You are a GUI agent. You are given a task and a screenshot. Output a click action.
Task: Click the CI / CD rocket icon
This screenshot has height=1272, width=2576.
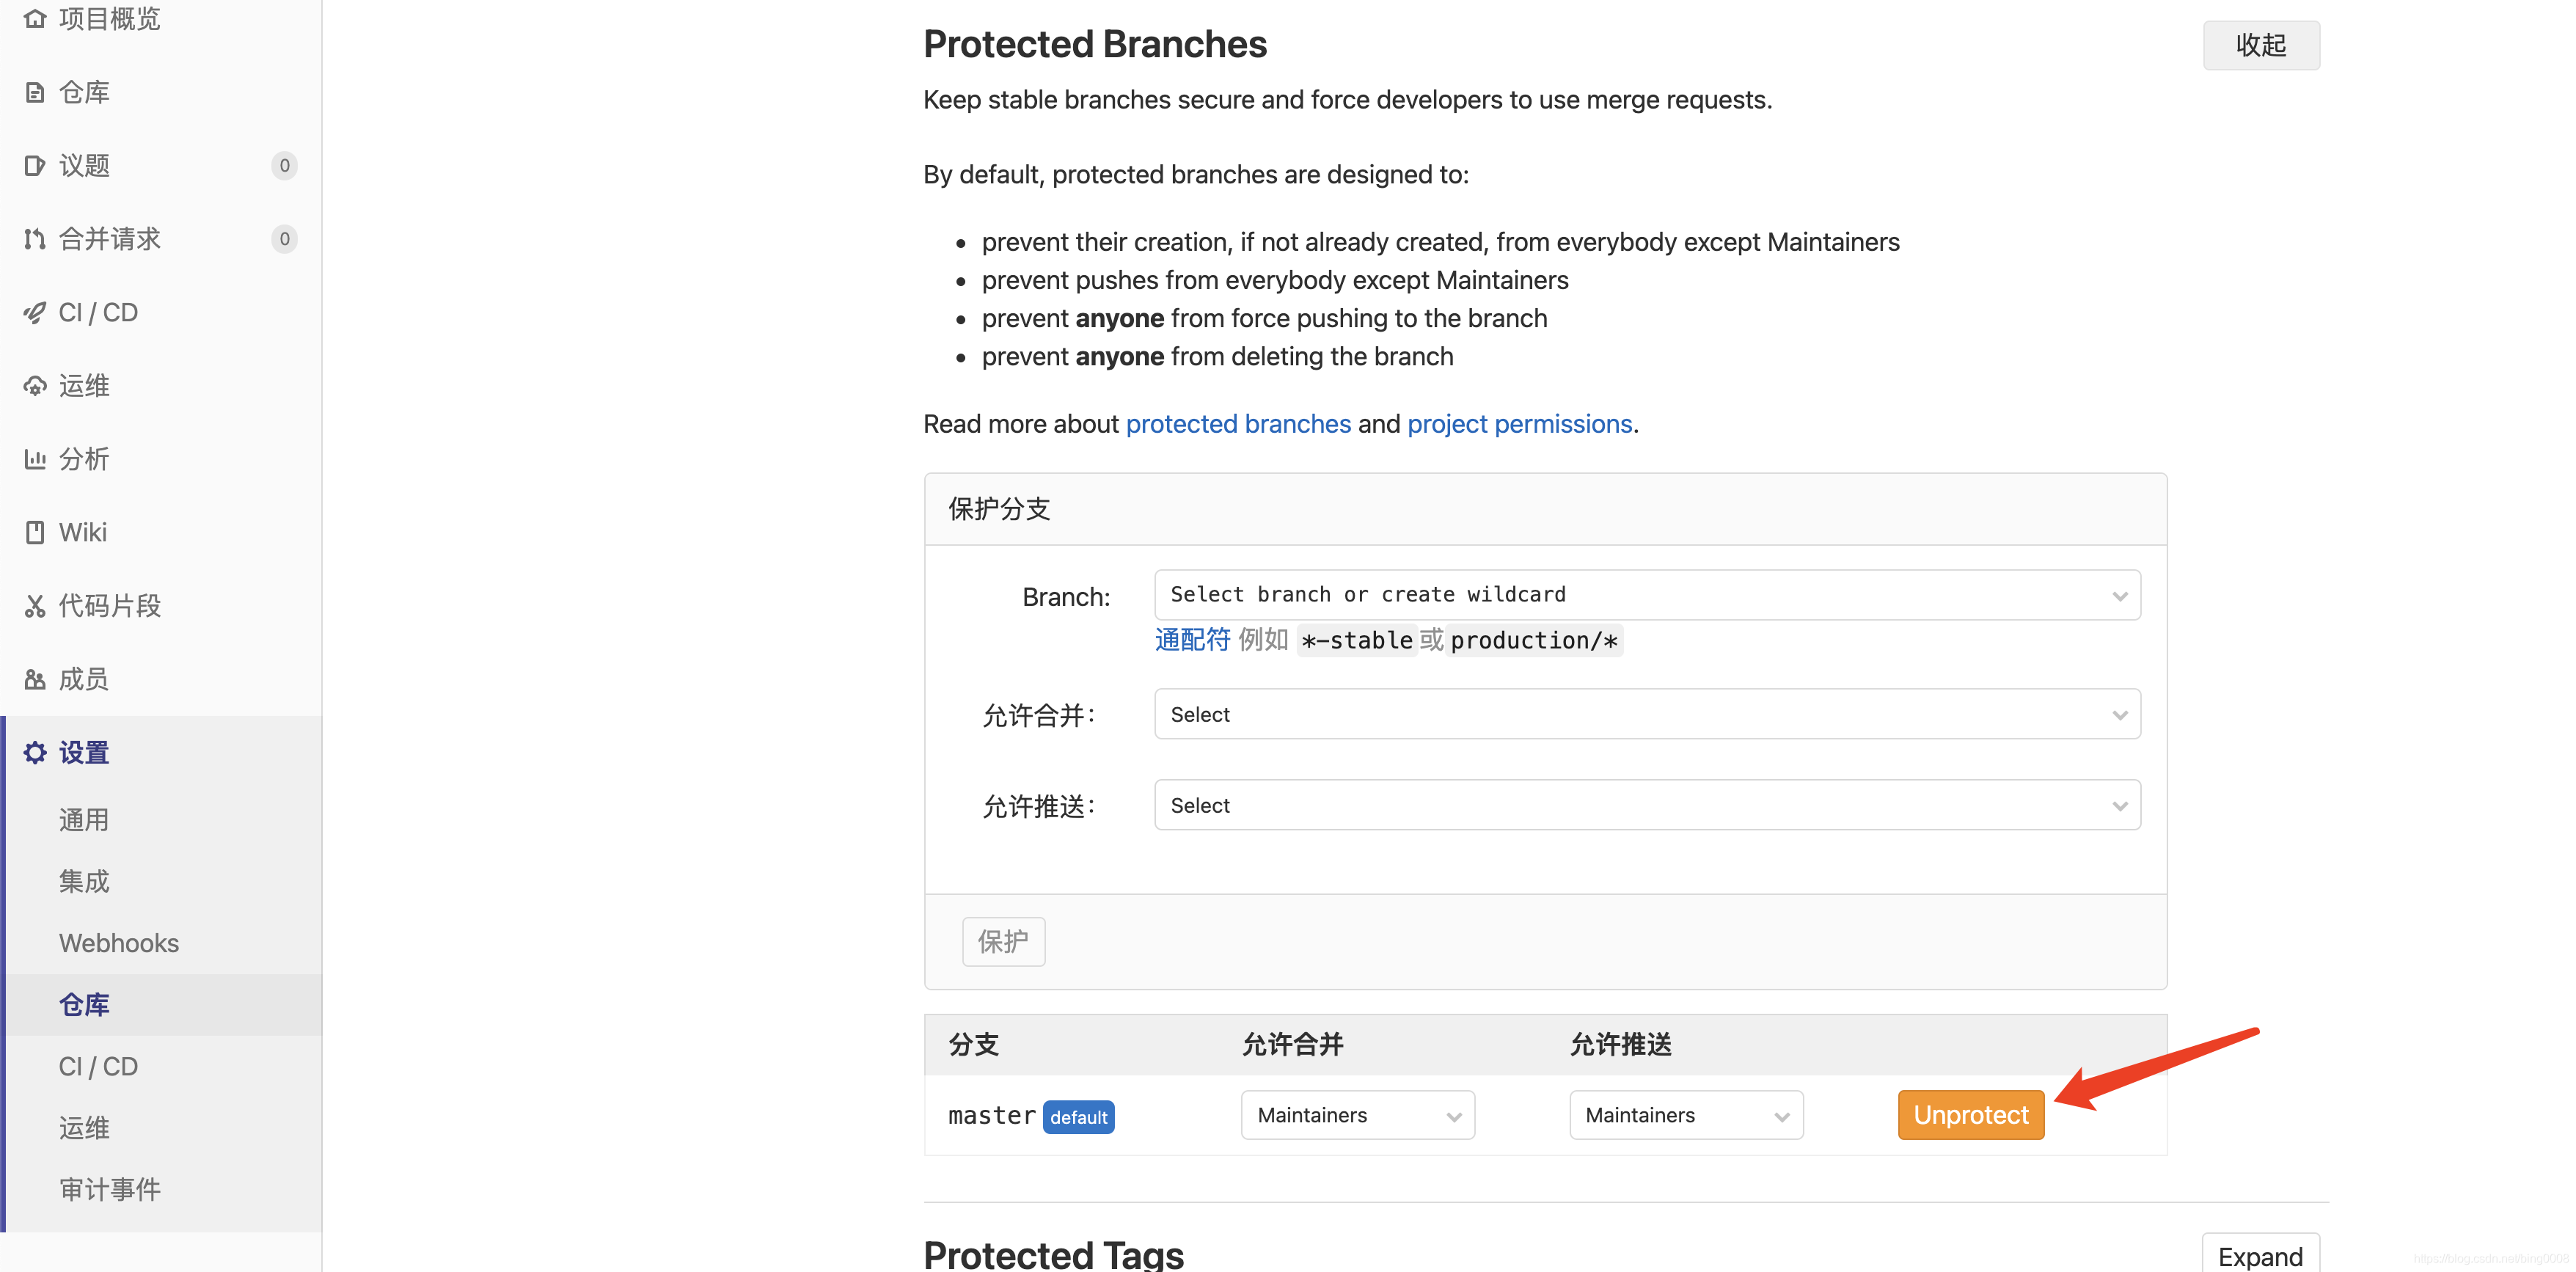click(x=35, y=312)
